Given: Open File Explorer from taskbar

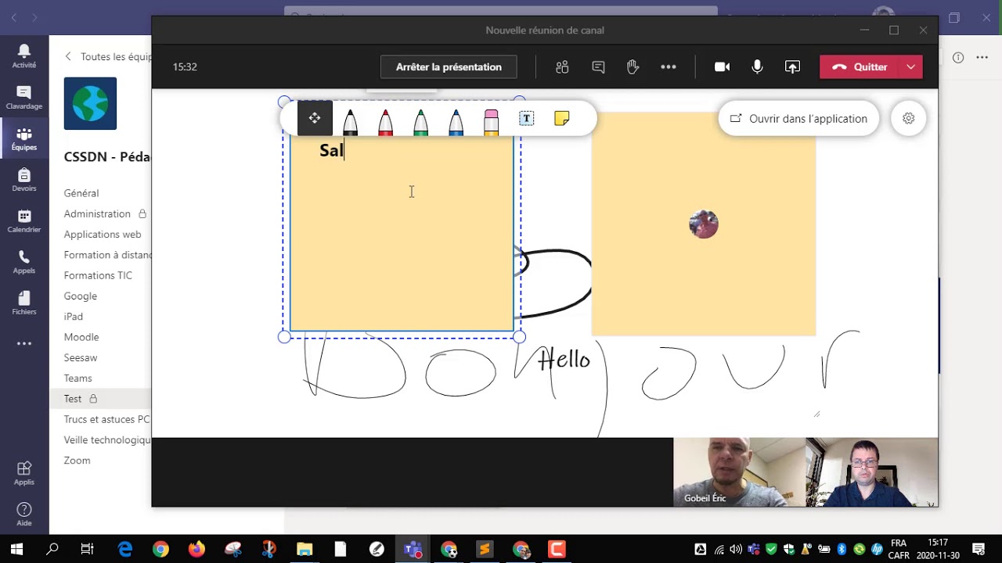Looking at the screenshot, I should click(305, 549).
